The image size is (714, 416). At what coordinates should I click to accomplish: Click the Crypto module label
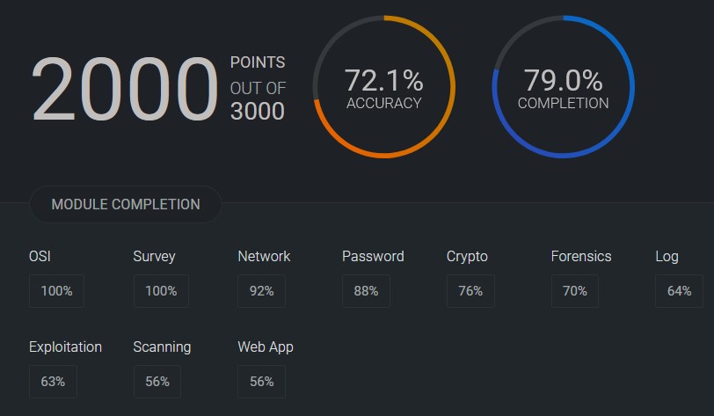(x=467, y=257)
